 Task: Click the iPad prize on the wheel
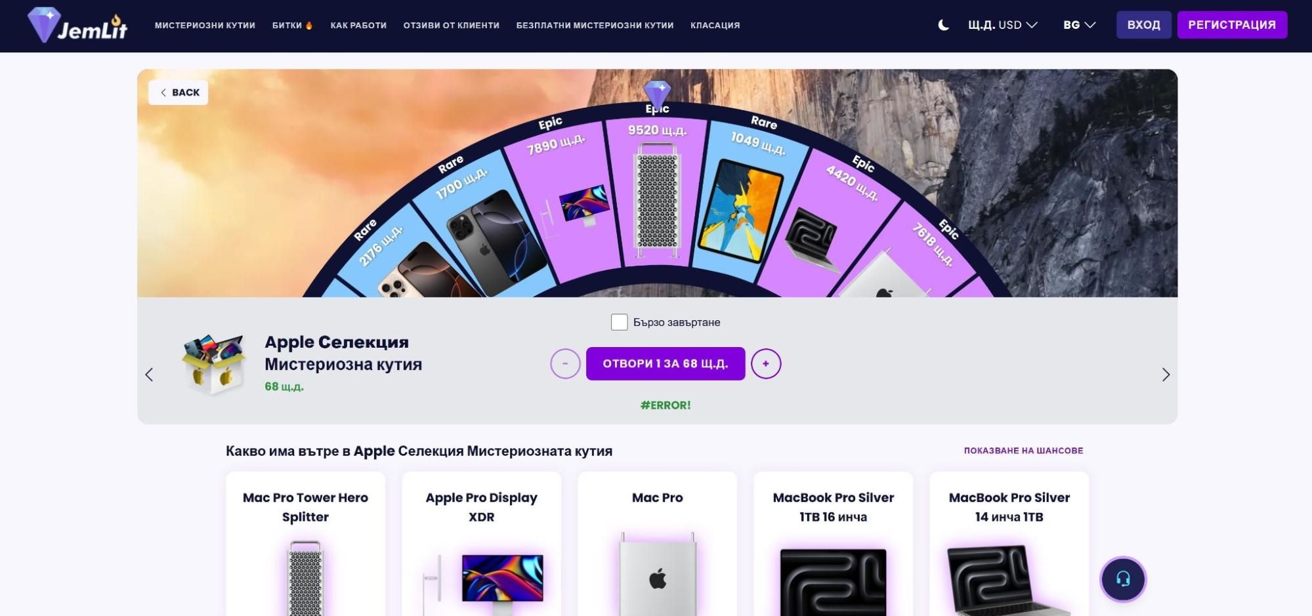[740, 210]
